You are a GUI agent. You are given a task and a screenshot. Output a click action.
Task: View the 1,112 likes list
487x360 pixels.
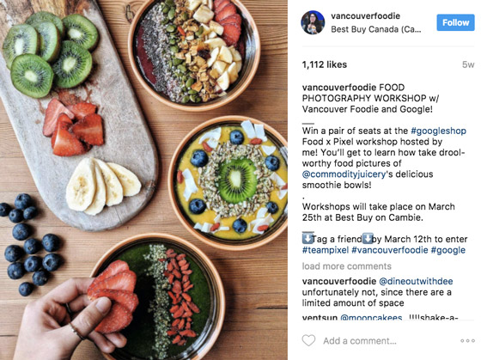pyautogui.click(x=325, y=64)
